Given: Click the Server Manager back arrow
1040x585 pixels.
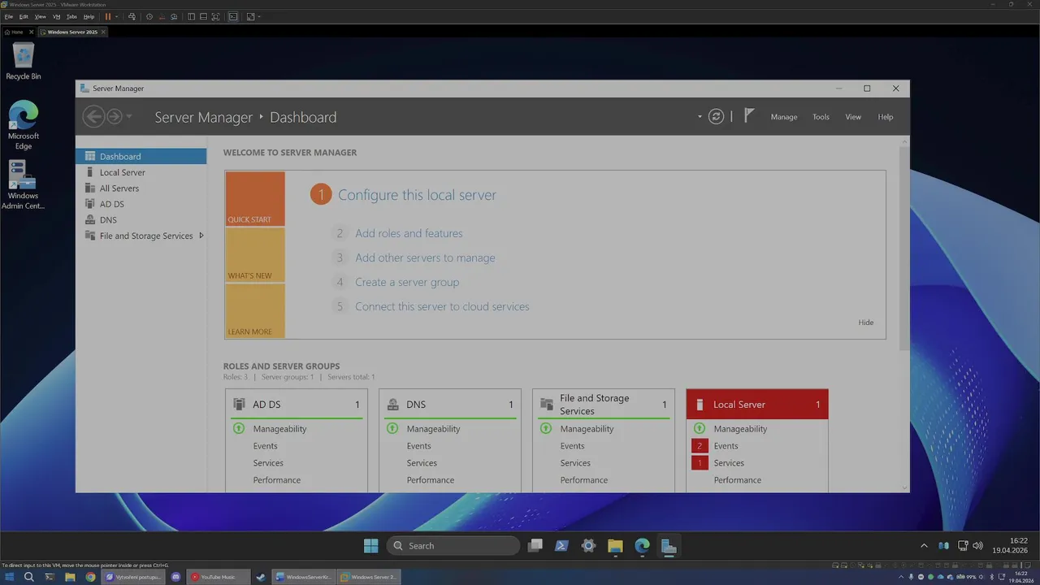Looking at the screenshot, I should pos(93,117).
